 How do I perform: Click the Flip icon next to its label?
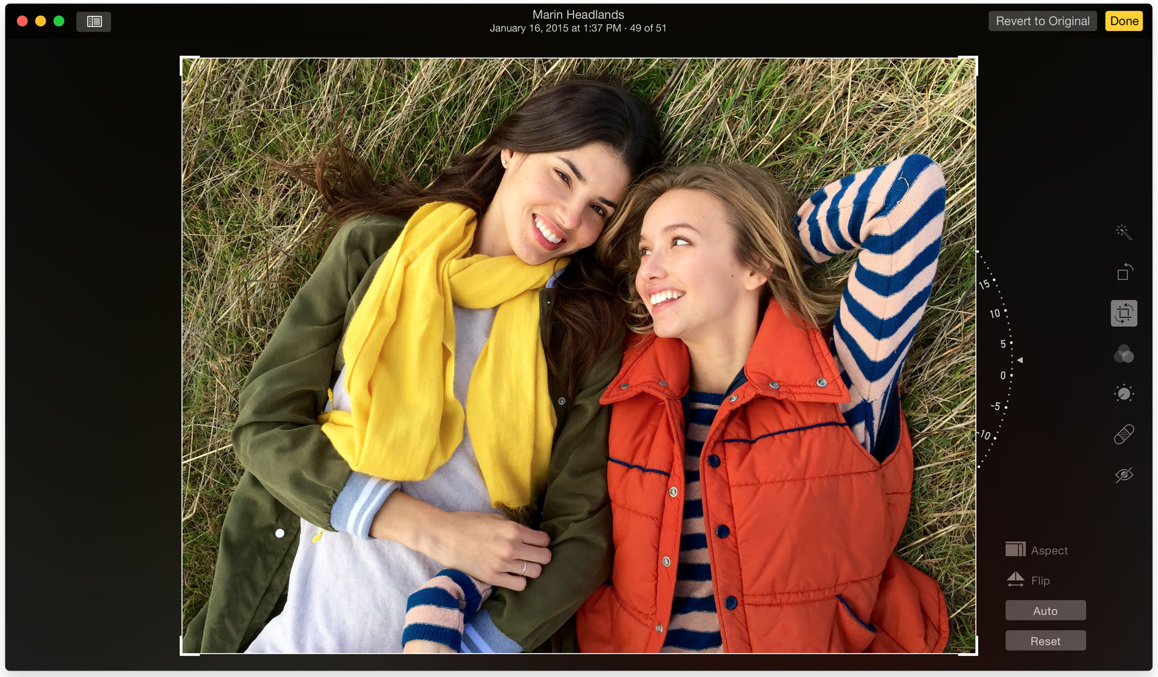point(1016,580)
